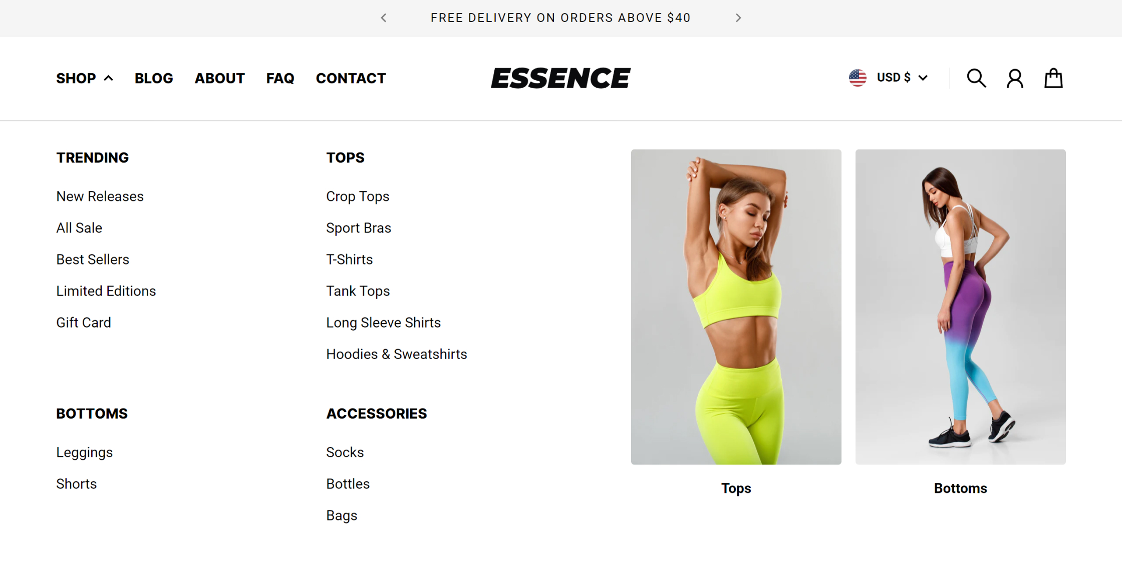Screen dimensions: 1122x561
Task: Click the US flag currency icon
Action: click(x=858, y=78)
